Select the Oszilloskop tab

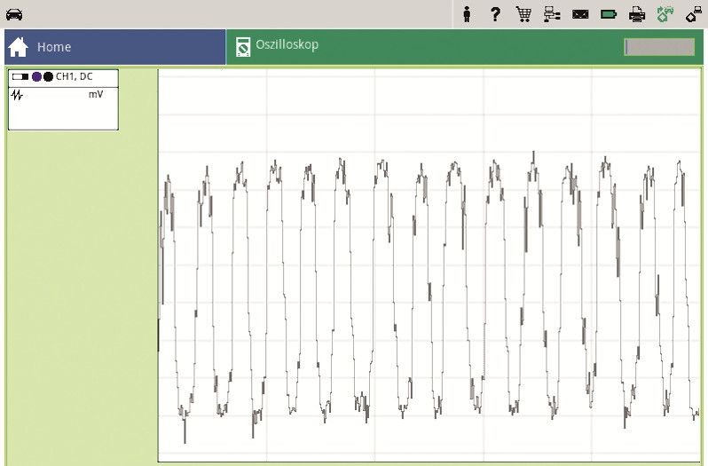coord(287,44)
